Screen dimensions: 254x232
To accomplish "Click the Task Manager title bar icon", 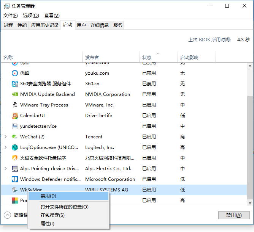I will tap(6, 6).
